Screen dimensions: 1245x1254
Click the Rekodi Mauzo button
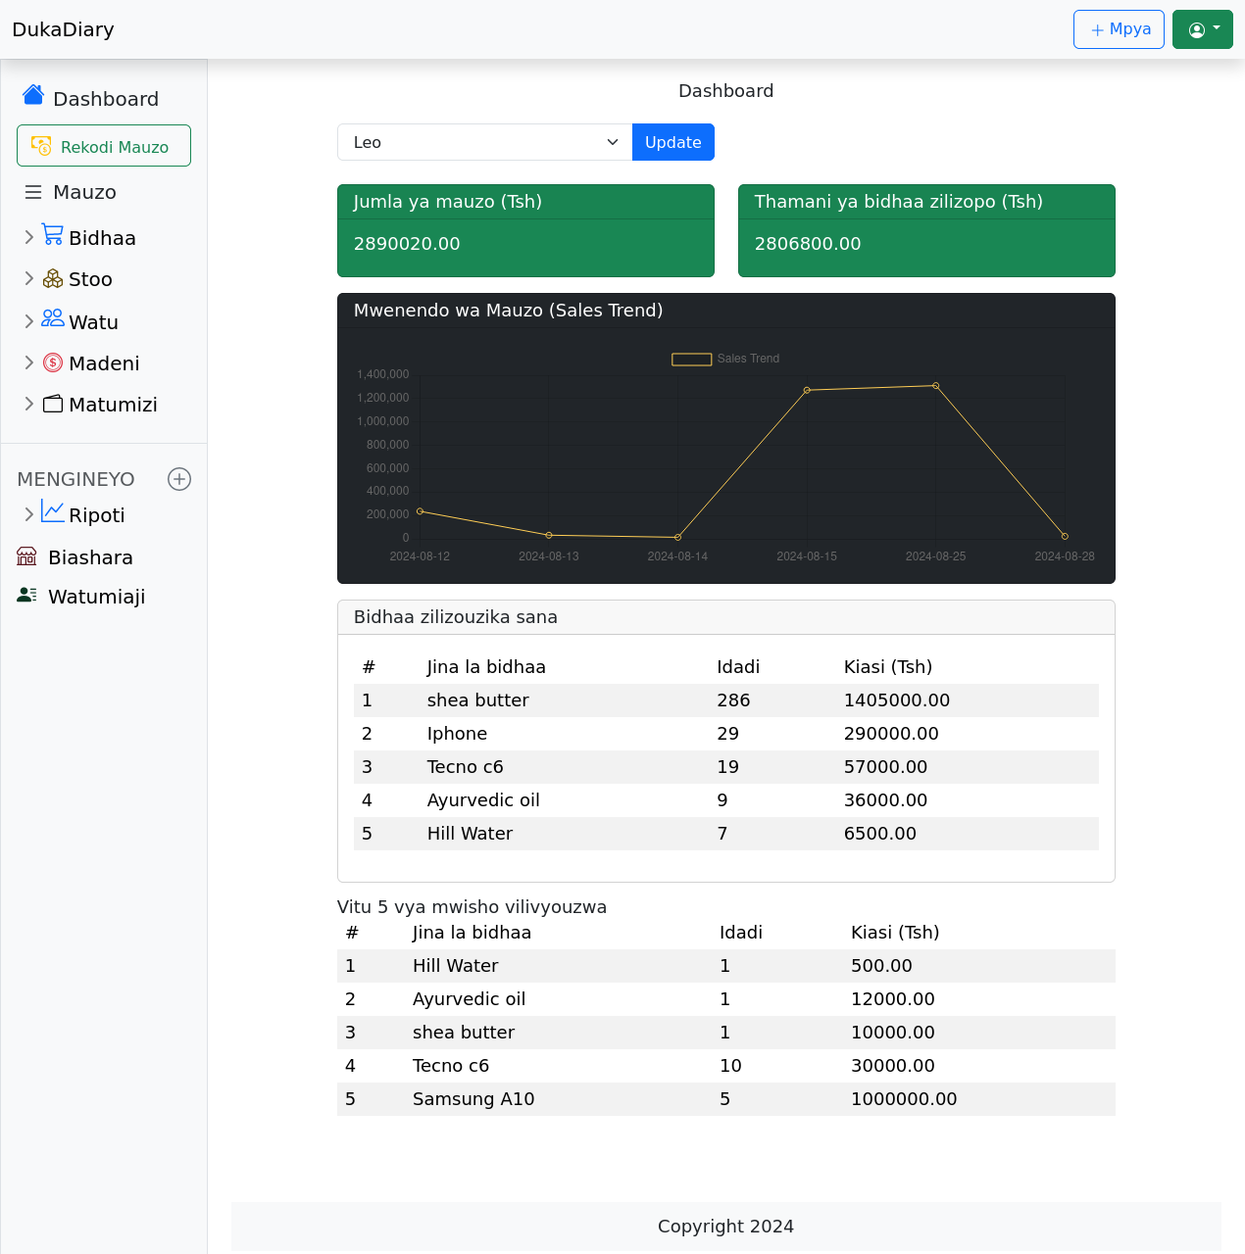pos(104,146)
